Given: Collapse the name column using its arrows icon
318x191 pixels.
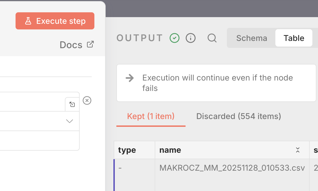Looking at the screenshot, I should (298, 150).
